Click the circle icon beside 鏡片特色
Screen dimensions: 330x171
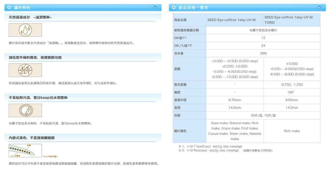pos(9,8)
